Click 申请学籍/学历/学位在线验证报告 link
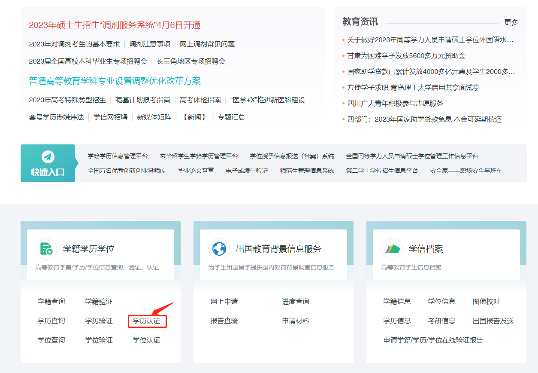This screenshot has width=538, height=373. point(433,340)
